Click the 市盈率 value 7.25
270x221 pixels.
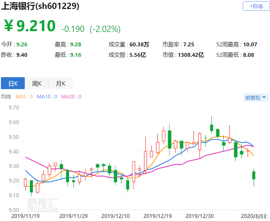[x=188, y=45]
